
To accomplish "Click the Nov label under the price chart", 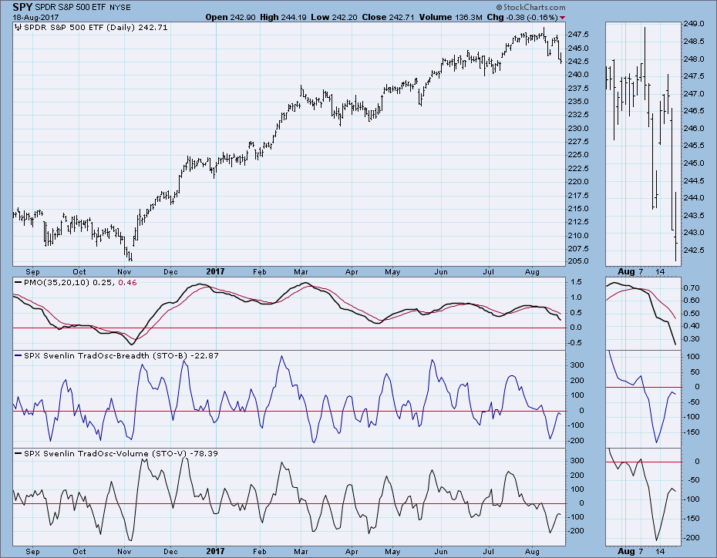I will click(x=124, y=271).
